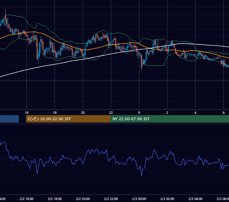This screenshot has height=202, width=229.
Task: Click the 2/2 18:00 time axis label
Action: click(x=55, y=199)
